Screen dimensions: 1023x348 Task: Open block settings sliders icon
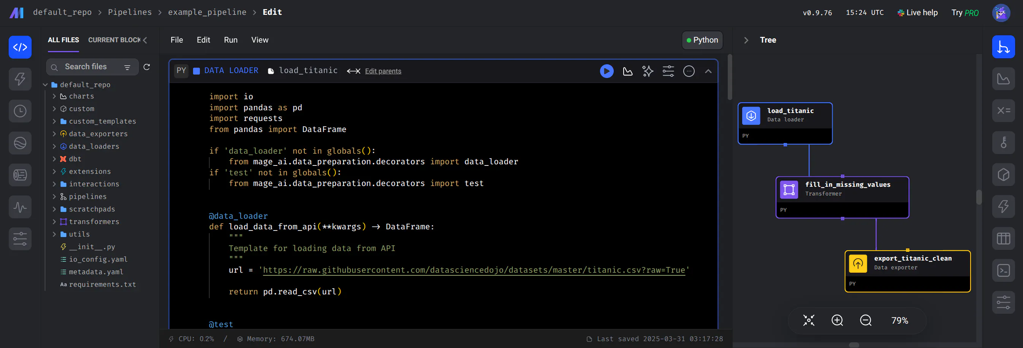[668, 71]
